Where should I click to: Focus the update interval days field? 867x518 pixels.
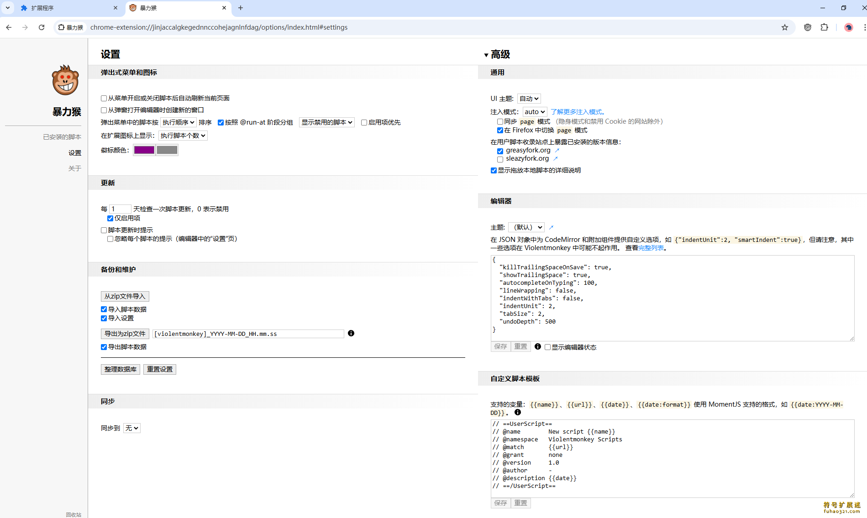pos(120,209)
